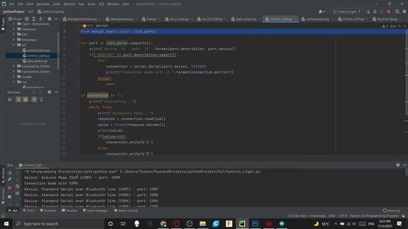Click the Project vertical side tab
Viewport: 408px width, 229px height.
[3, 24]
